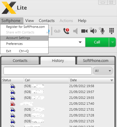Click call icon for 21/09/2012 19:58 entry
This screenshot has height=127, width=117.
tap(13, 86)
